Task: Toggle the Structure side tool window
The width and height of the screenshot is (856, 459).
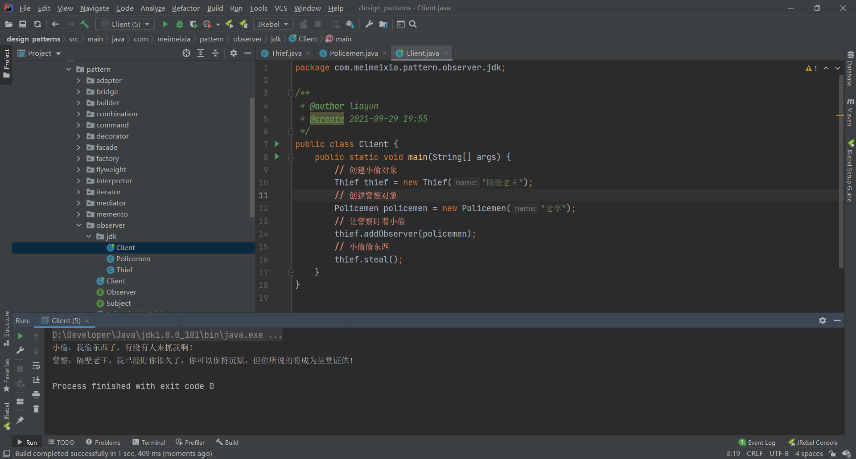Action: [6, 328]
